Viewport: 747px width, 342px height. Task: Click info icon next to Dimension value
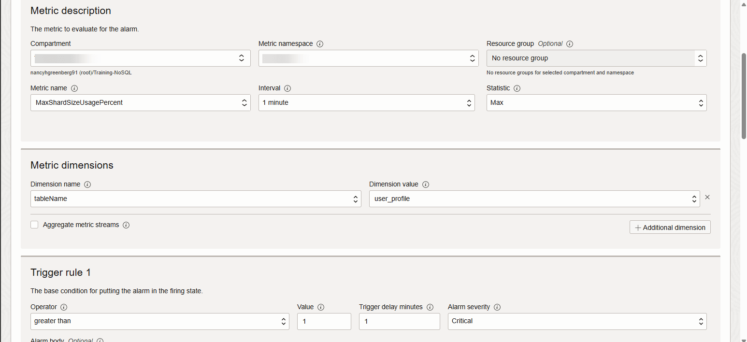pyautogui.click(x=426, y=185)
